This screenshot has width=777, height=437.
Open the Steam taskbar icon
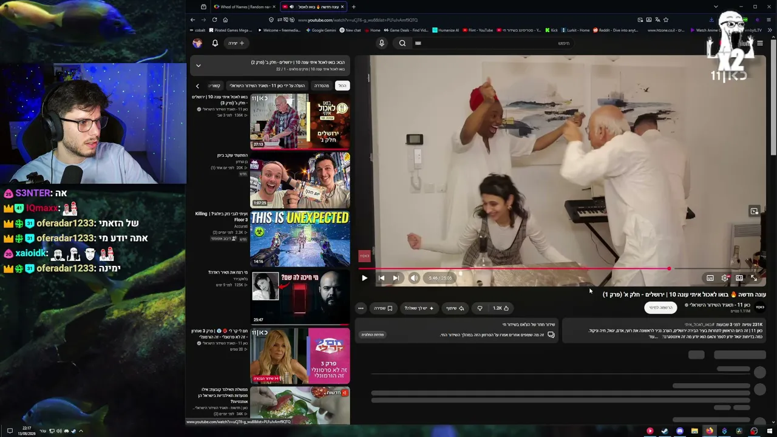coord(665,431)
